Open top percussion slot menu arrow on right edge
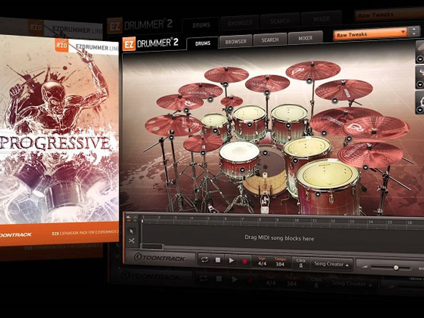The width and height of the screenshot is (424, 318). [420, 59]
